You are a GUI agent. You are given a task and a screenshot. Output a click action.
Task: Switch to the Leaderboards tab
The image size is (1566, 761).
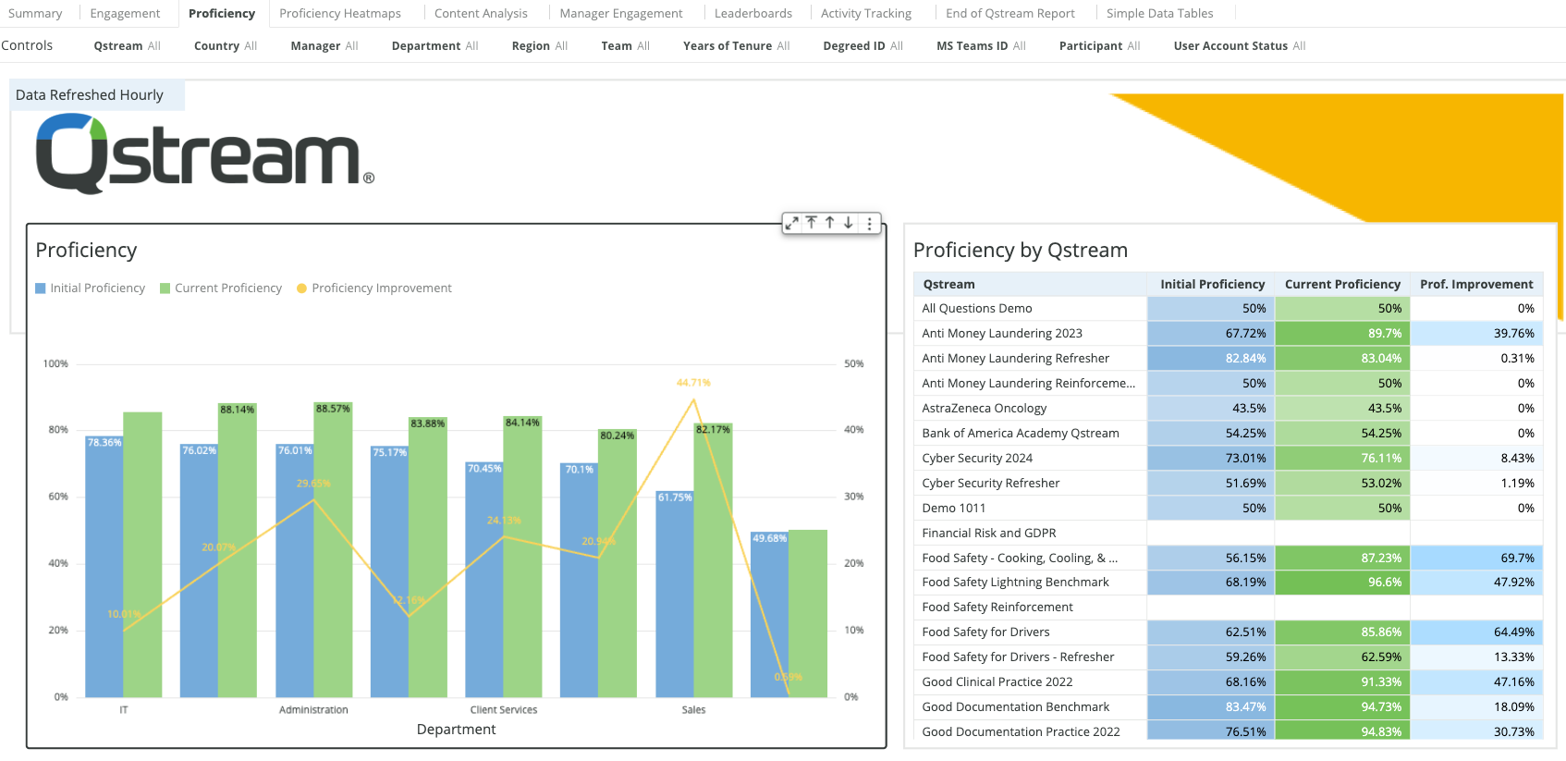coord(753,14)
